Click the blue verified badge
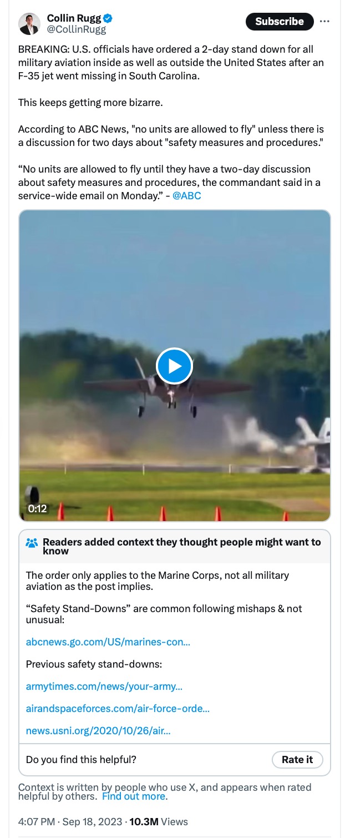The image size is (345, 838). pyautogui.click(x=108, y=19)
